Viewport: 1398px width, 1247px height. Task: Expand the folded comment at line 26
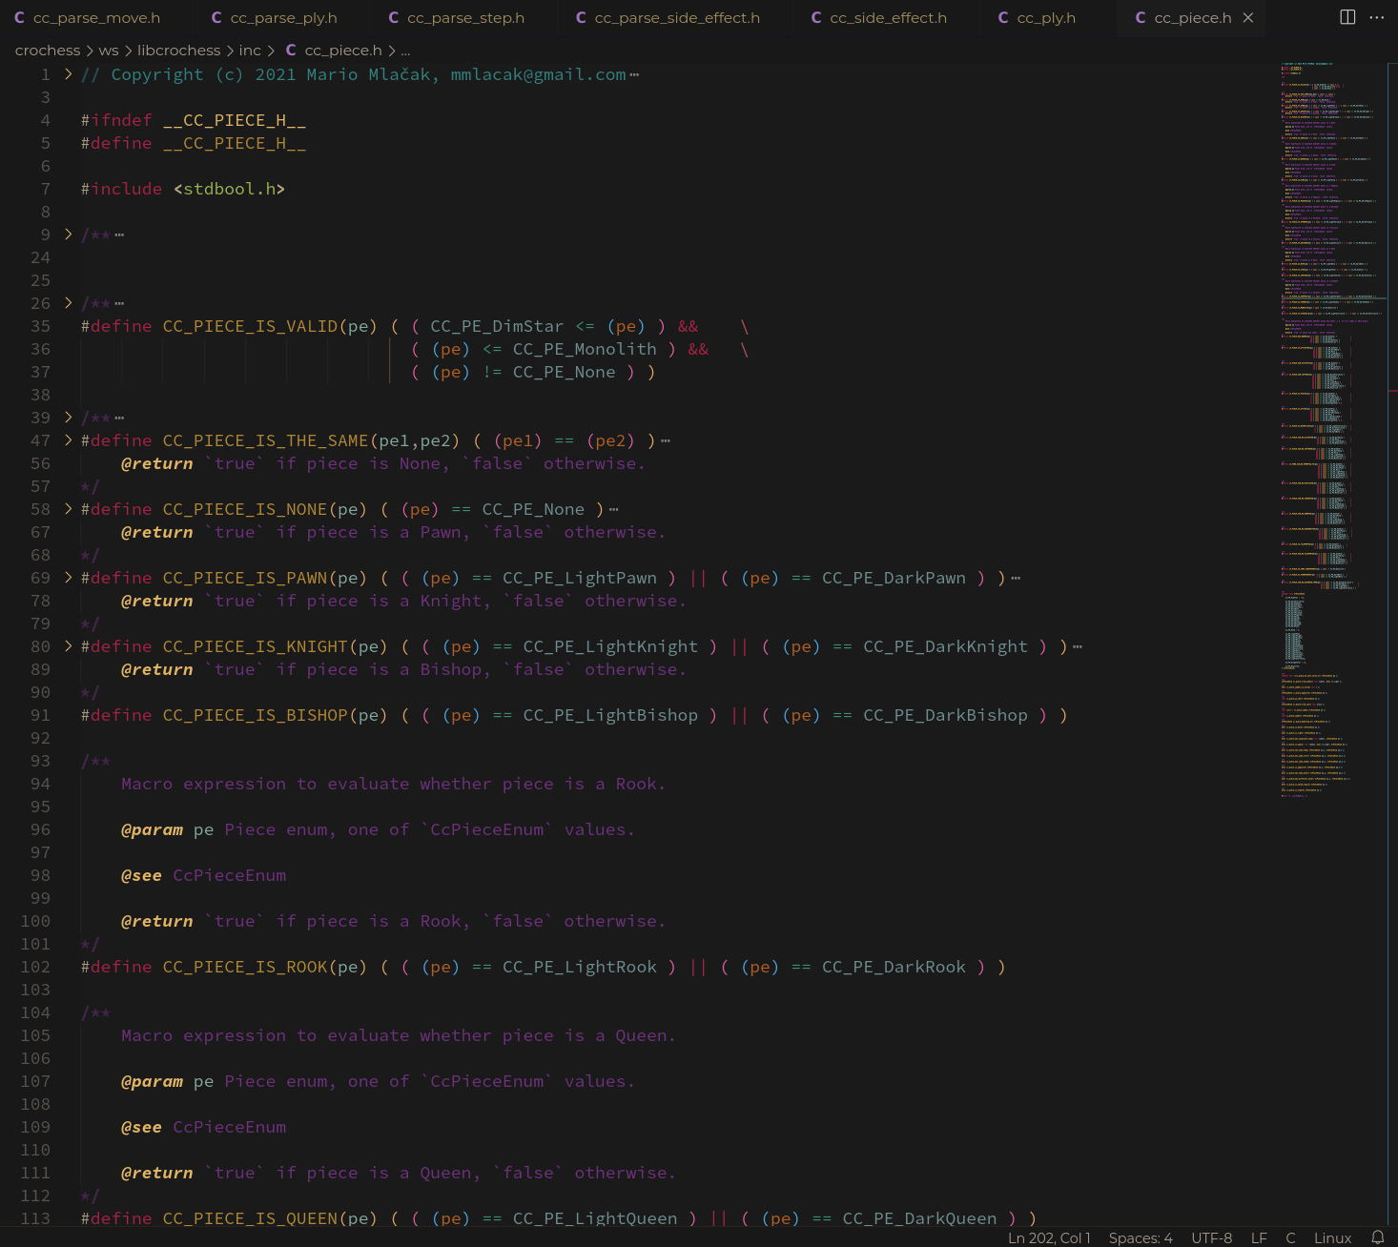click(68, 303)
